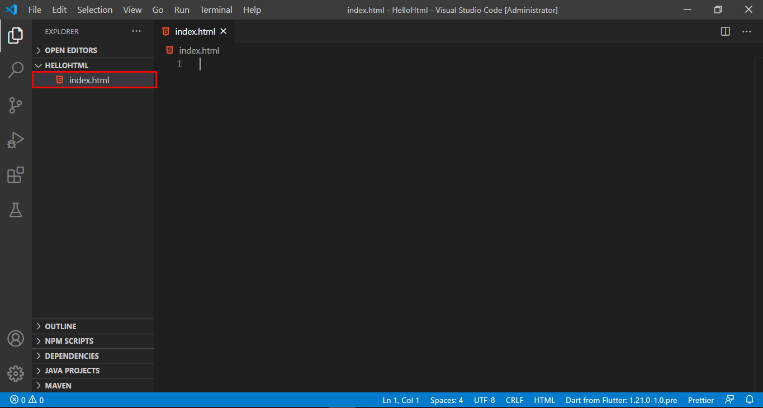Select index.html in the Explorer tree
763x408 pixels.
tap(89, 80)
